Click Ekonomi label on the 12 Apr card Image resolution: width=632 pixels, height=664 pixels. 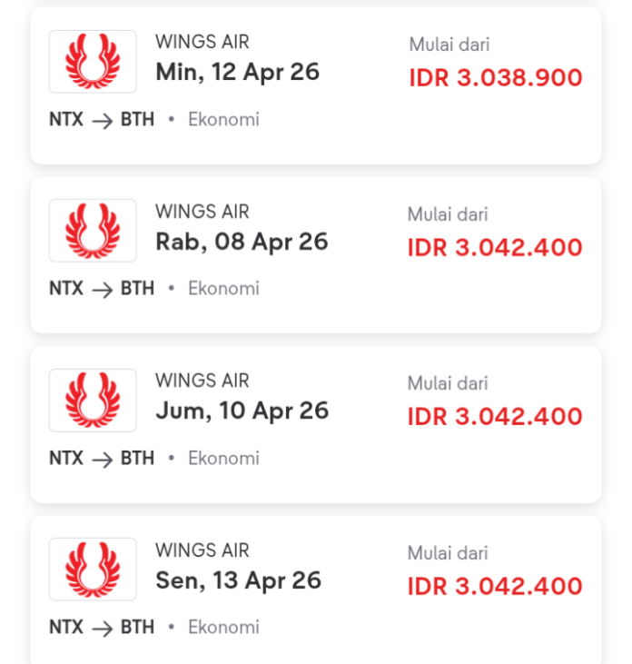tap(223, 119)
